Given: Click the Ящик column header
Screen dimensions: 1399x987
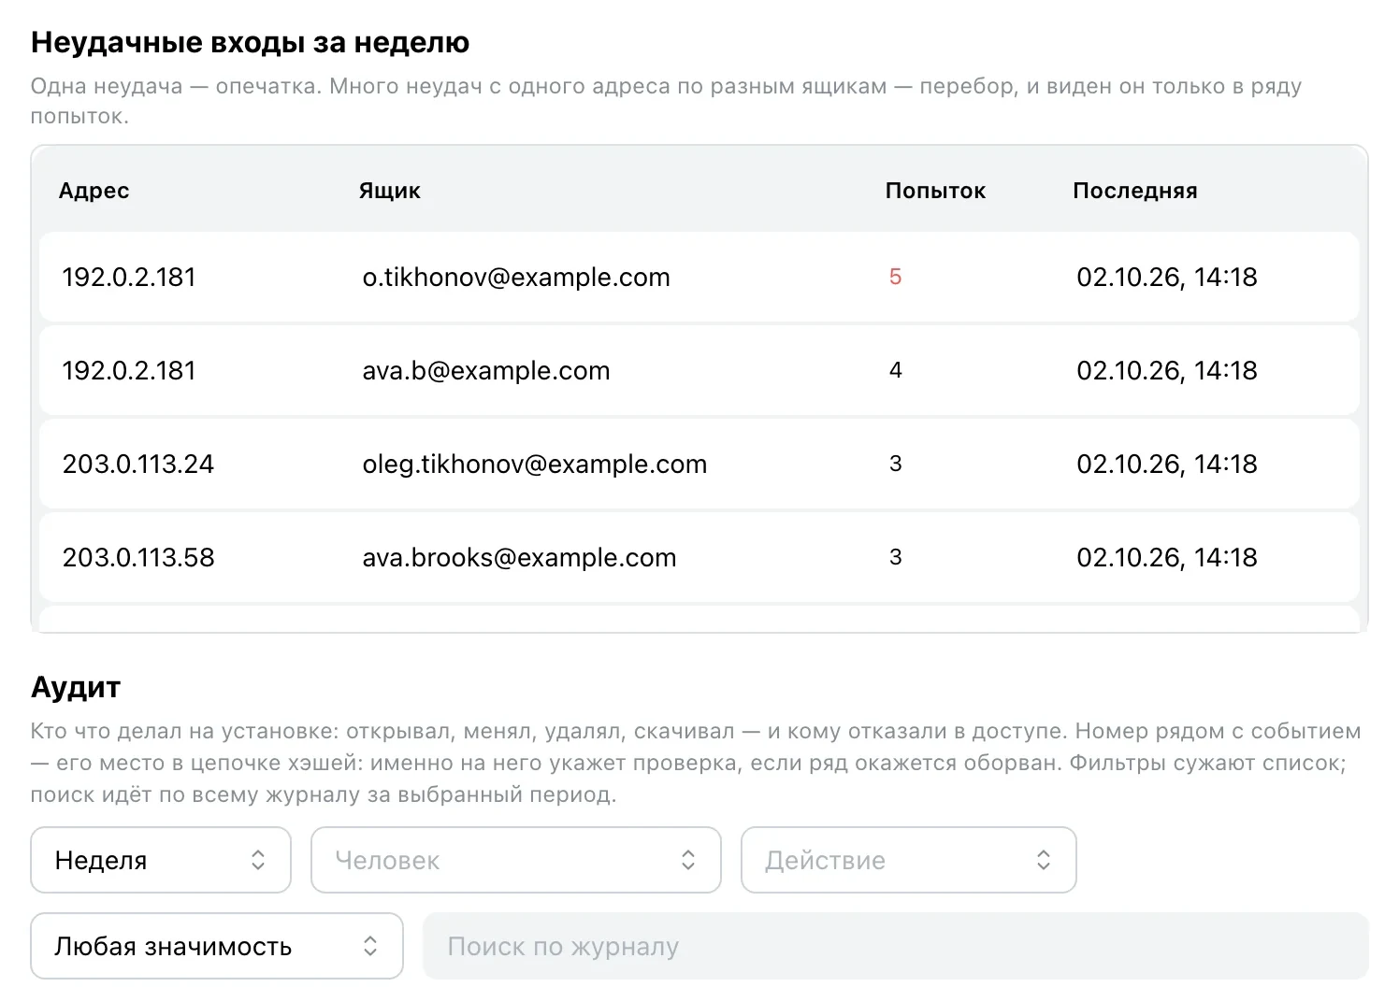Looking at the screenshot, I should click(x=389, y=191).
